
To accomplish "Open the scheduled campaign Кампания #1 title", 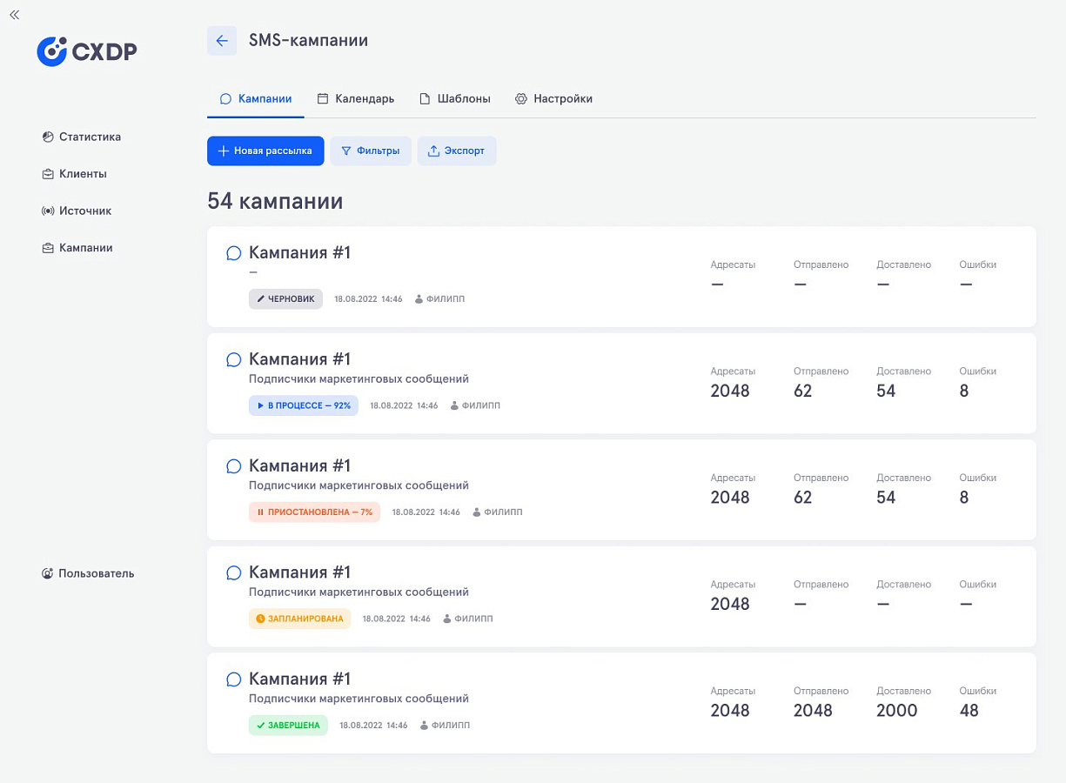I will click(x=299, y=572).
